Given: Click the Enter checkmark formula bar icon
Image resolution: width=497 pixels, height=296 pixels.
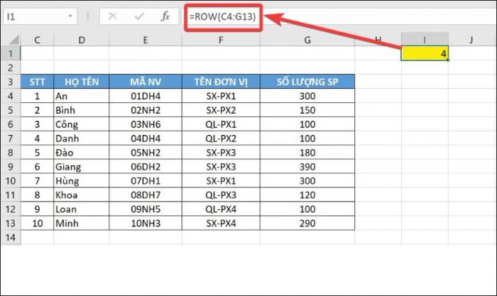Looking at the screenshot, I should click(x=139, y=16).
